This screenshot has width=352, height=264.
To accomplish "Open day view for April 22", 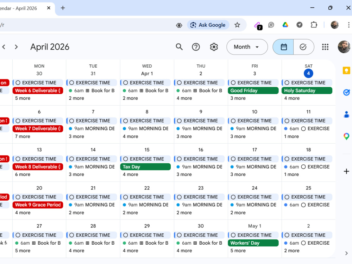I will pyautogui.click(x=147, y=188).
